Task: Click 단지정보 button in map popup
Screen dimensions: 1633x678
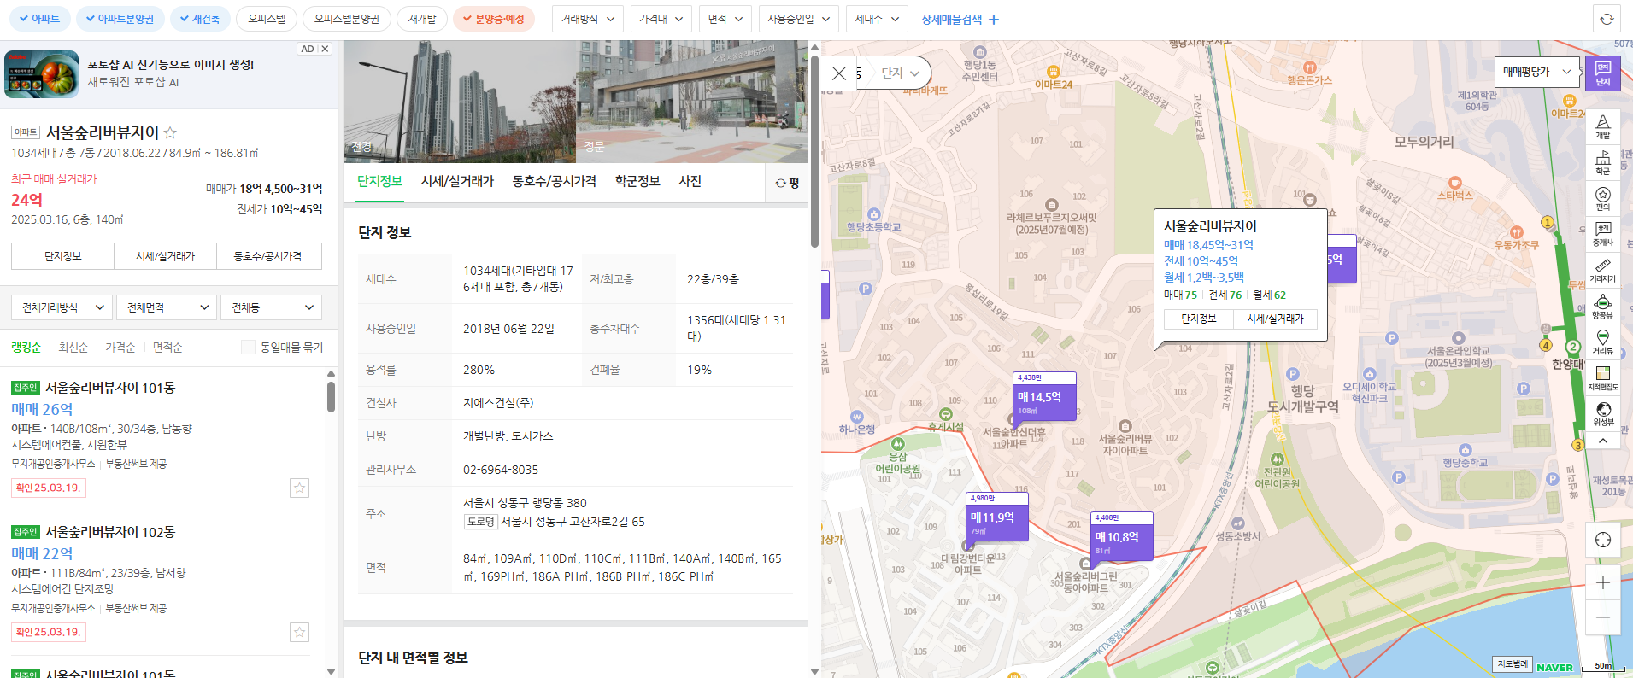Action: (1199, 319)
